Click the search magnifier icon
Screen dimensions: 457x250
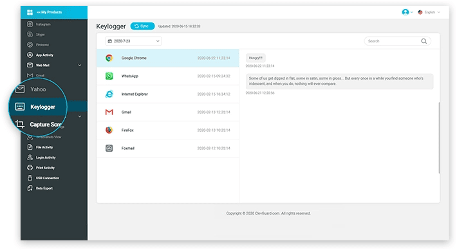pos(424,41)
